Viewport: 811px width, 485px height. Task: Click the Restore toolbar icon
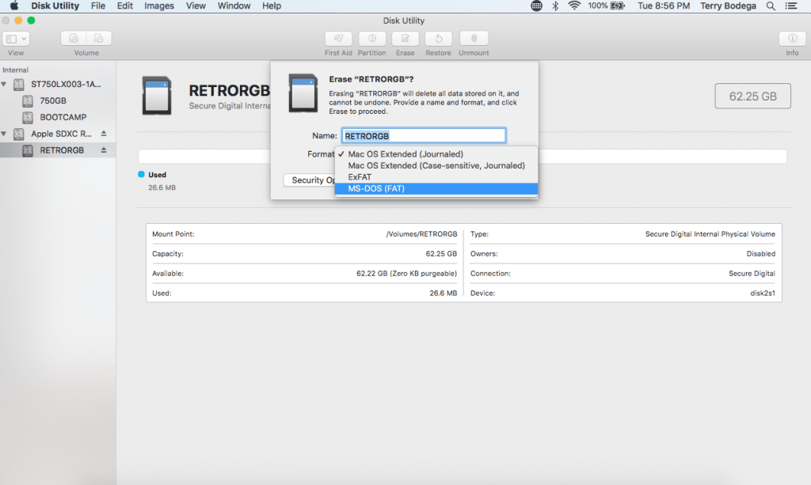439,38
